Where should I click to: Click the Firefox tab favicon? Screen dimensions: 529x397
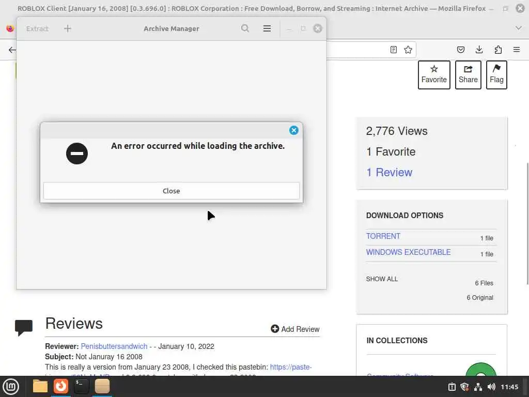pyautogui.click(x=10, y=28)
